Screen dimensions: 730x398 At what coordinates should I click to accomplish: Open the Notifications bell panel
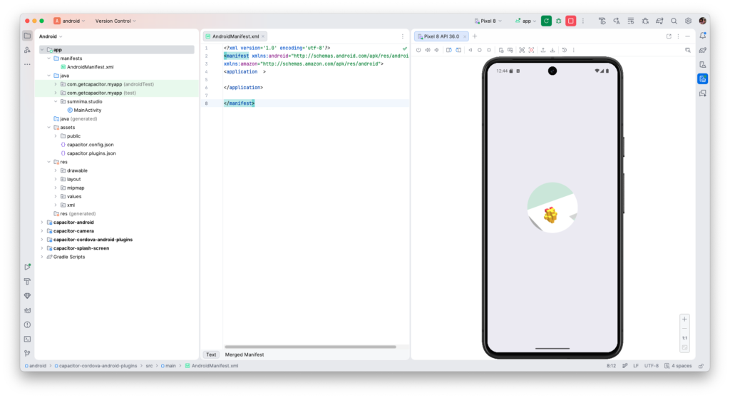pyautogui.click(x=702, y=36)
